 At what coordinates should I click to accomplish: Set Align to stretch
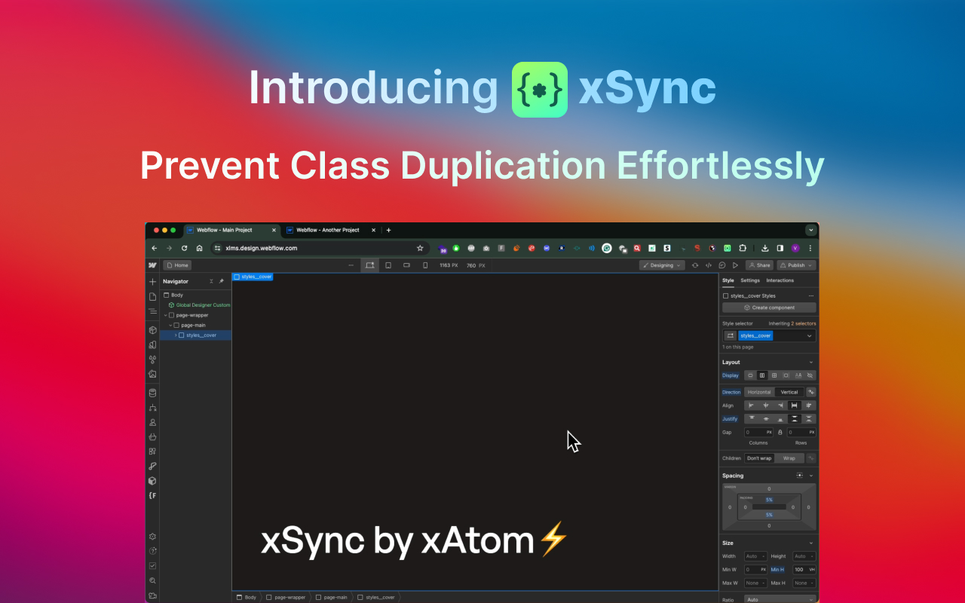point(794,406)
